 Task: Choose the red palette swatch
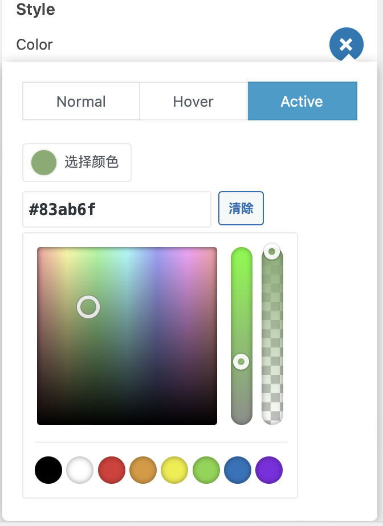(112, 470)
